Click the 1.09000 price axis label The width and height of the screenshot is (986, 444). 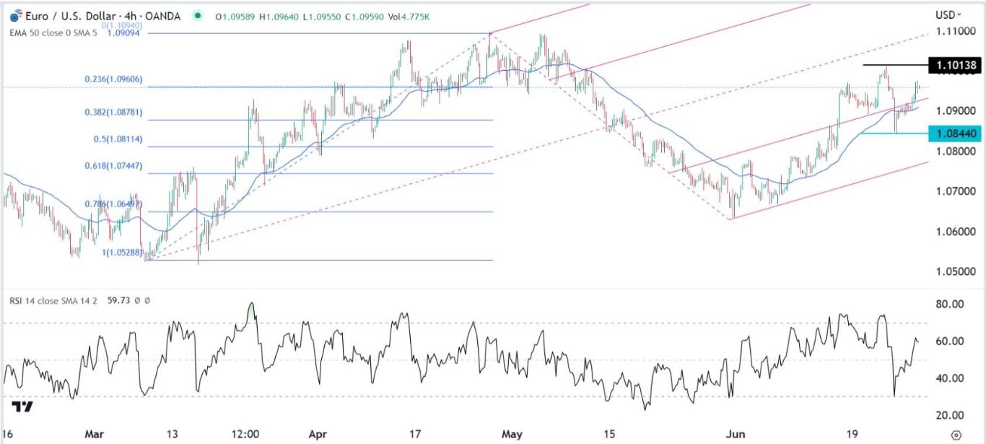(954, 111)
